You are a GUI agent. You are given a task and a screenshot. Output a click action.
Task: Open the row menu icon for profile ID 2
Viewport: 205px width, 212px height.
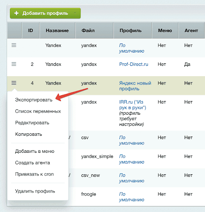[14, 64]
